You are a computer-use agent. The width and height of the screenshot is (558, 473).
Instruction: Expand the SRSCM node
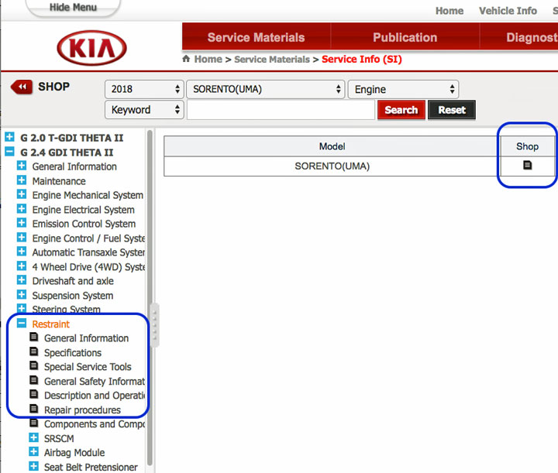pyautogui.click(x=34, y=437)
